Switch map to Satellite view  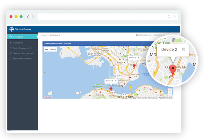(x=53, y=50)
